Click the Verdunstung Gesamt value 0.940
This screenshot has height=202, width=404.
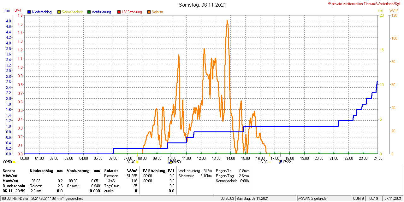point(96,186)
